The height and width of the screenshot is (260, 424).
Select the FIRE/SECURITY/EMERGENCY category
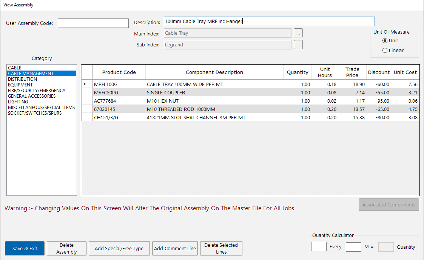[x=36, y=90]
